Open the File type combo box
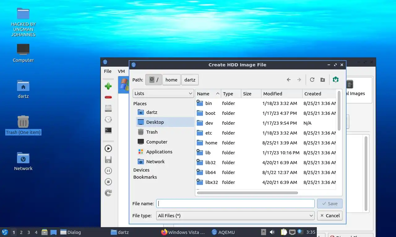 (235, 216)
